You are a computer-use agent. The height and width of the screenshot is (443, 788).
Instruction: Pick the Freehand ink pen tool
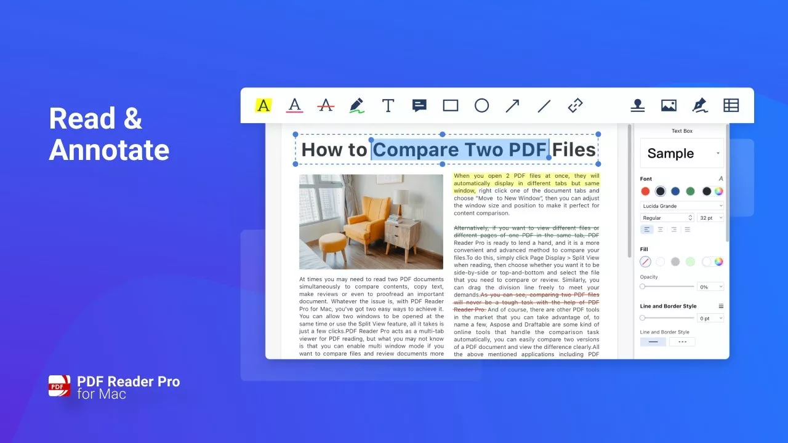click(x=356, y=105)
